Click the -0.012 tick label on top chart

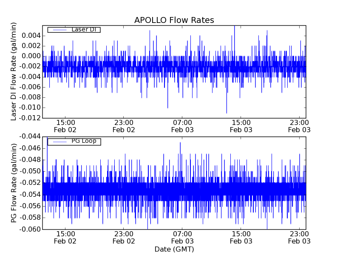pyautogui.click(x=30, y=118)
